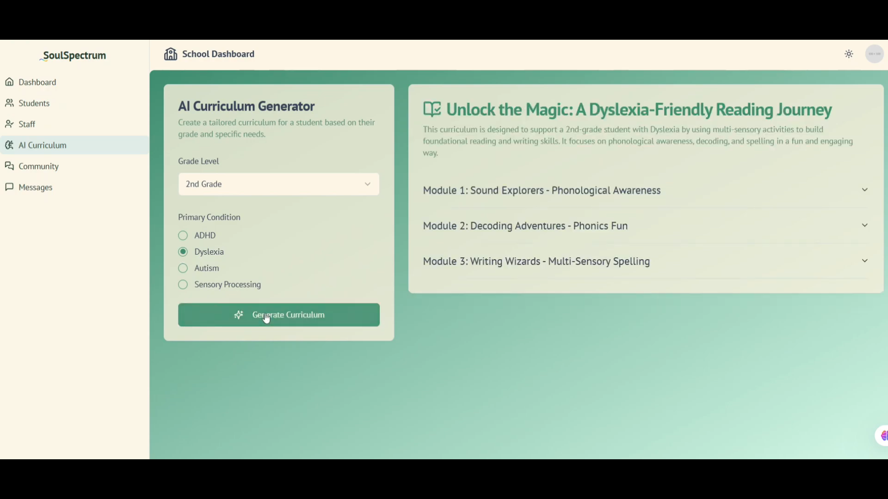This screenshot has height=499, width=888.
Task: Open the Grade Level dropdown
Action: click(x=278, y=184)
